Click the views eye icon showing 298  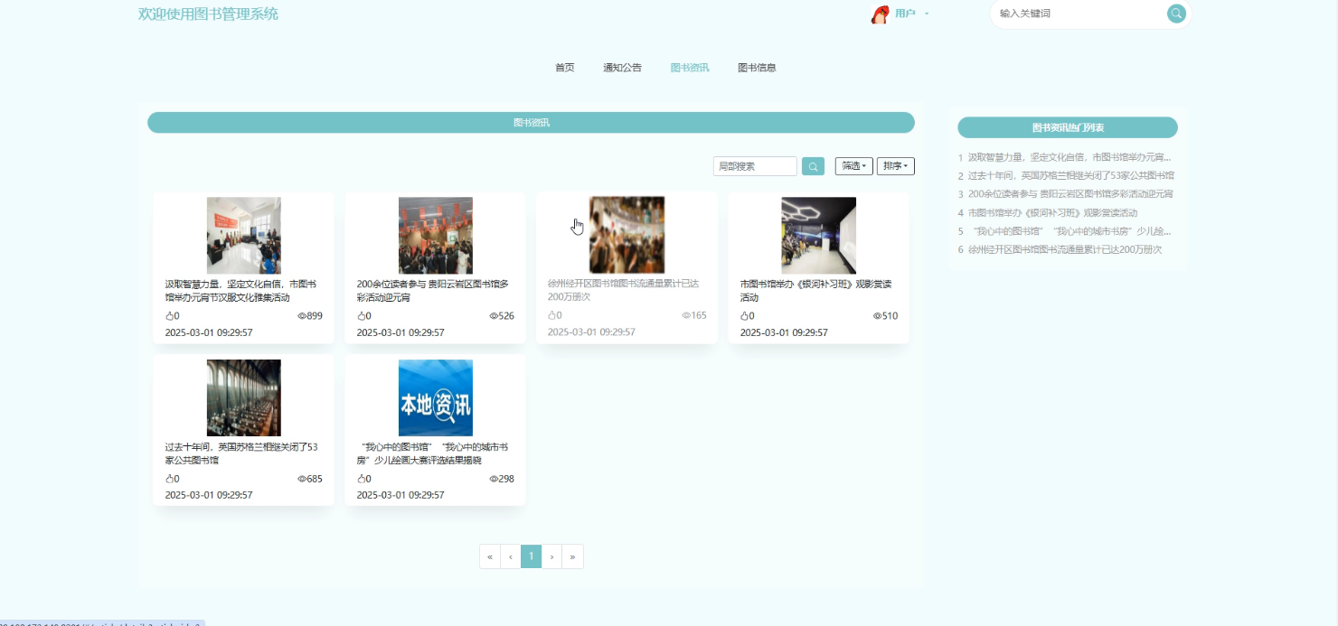(494, 479)
